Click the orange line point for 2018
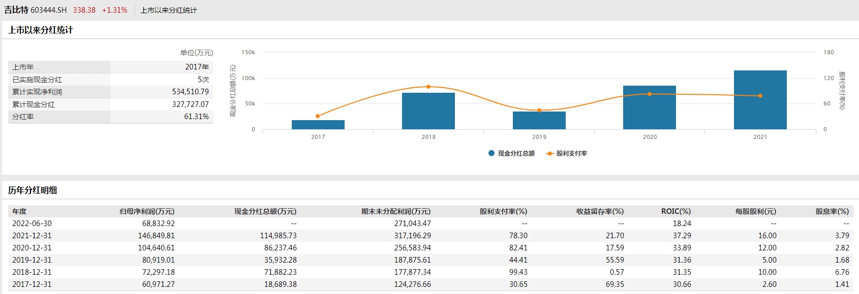Image resolution: width=859 pixels, height=294 pixels. click(428, 87)
